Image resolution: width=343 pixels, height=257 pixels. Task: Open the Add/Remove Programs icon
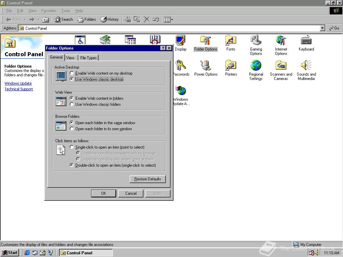tap(130, 40)
